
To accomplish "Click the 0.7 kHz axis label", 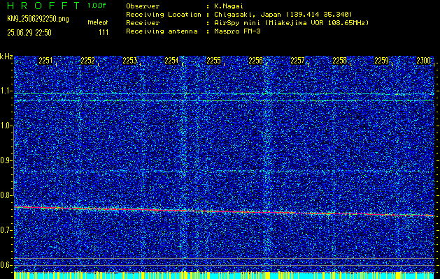I will tap(6, 230).
